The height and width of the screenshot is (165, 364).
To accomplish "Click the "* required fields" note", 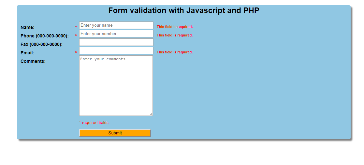I will coord(94,123).
